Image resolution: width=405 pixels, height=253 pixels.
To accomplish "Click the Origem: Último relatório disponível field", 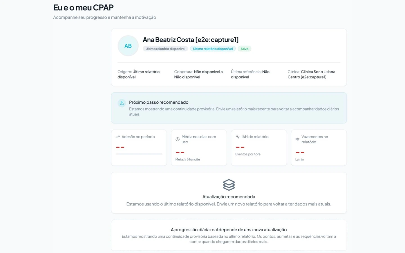I will coord(139,74).
